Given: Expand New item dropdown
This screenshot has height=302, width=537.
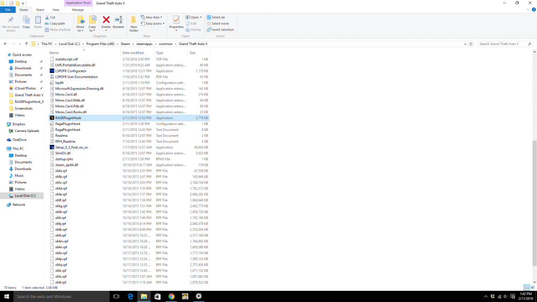Looking at the screenshot, I should (151, 17).
